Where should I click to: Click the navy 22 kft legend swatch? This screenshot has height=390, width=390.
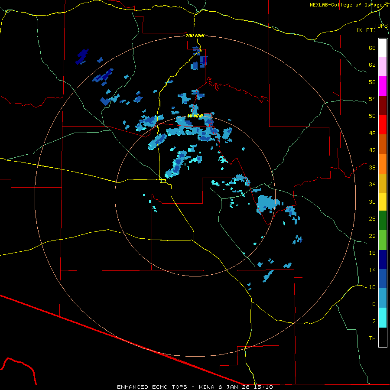click(383, 260)
